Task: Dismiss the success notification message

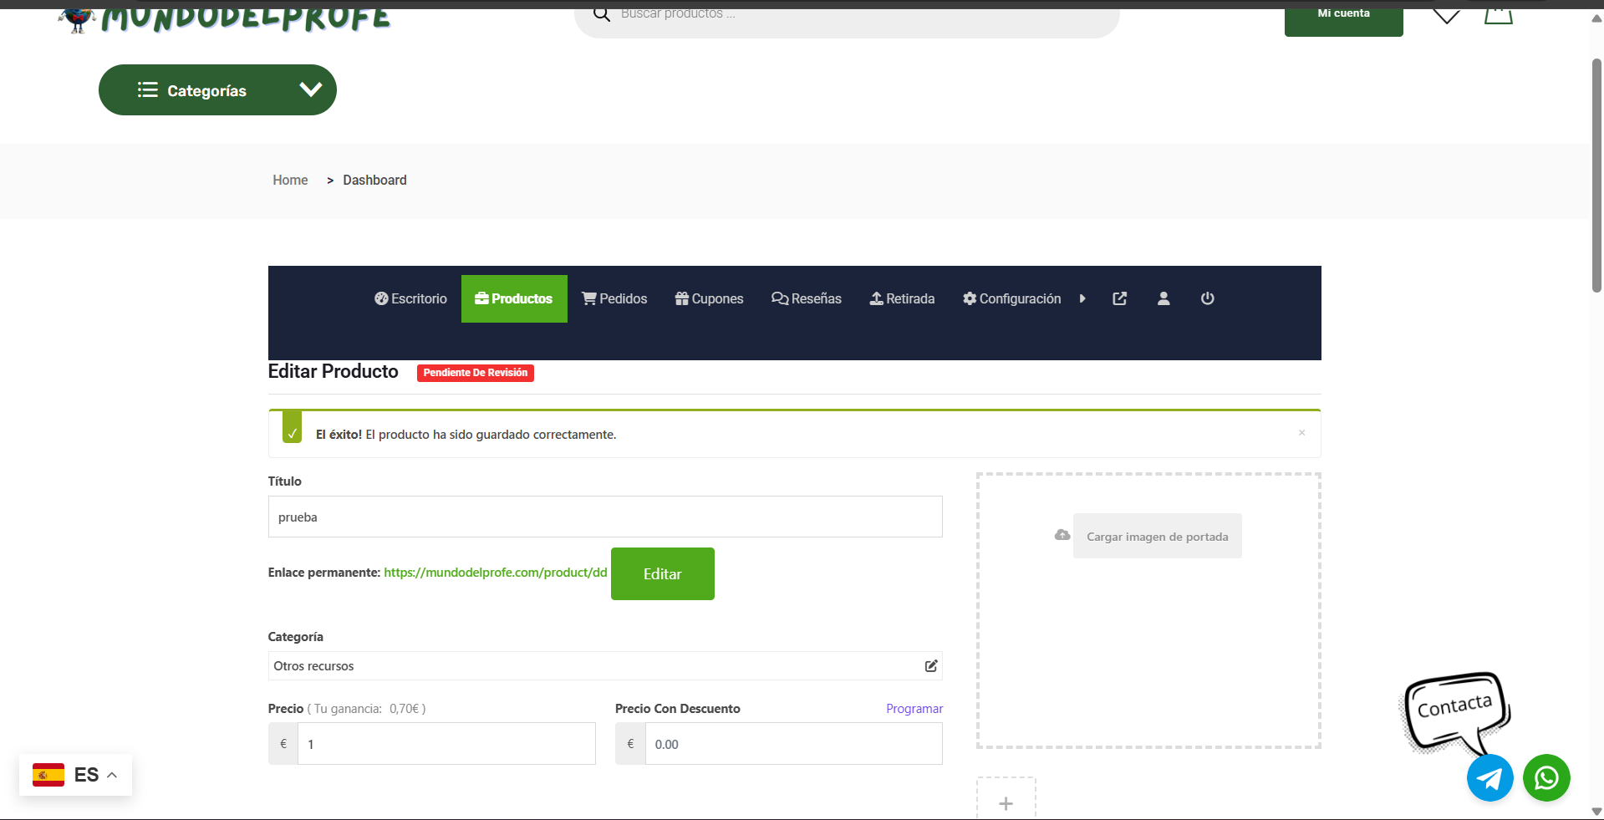Action: pos(1301,433)
